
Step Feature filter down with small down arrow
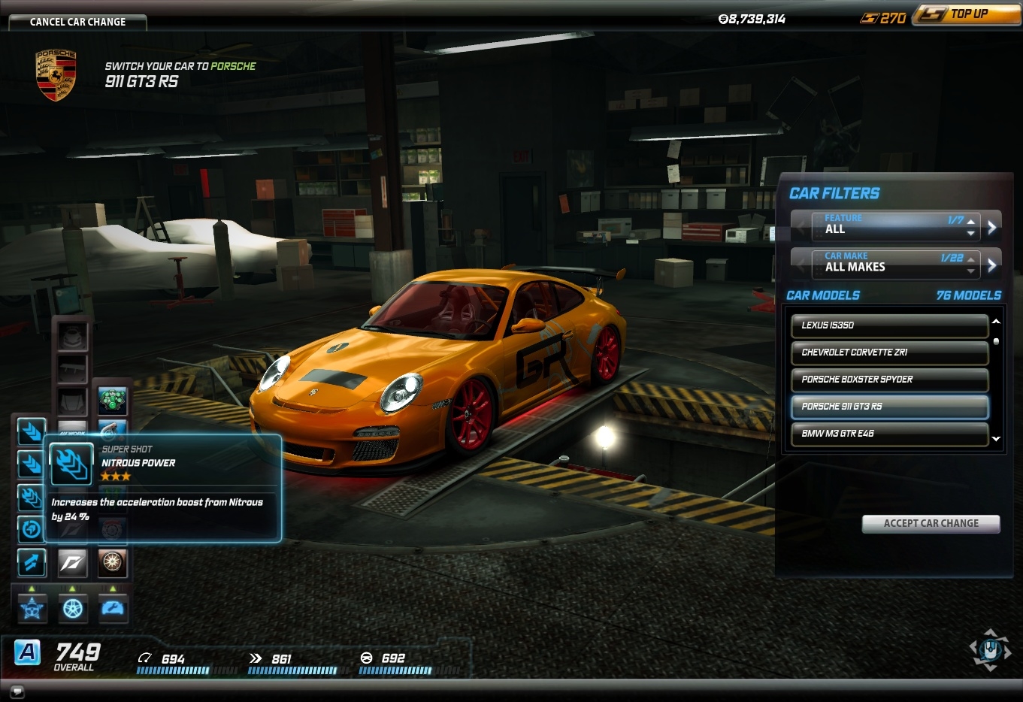click(x=971, y=233)
